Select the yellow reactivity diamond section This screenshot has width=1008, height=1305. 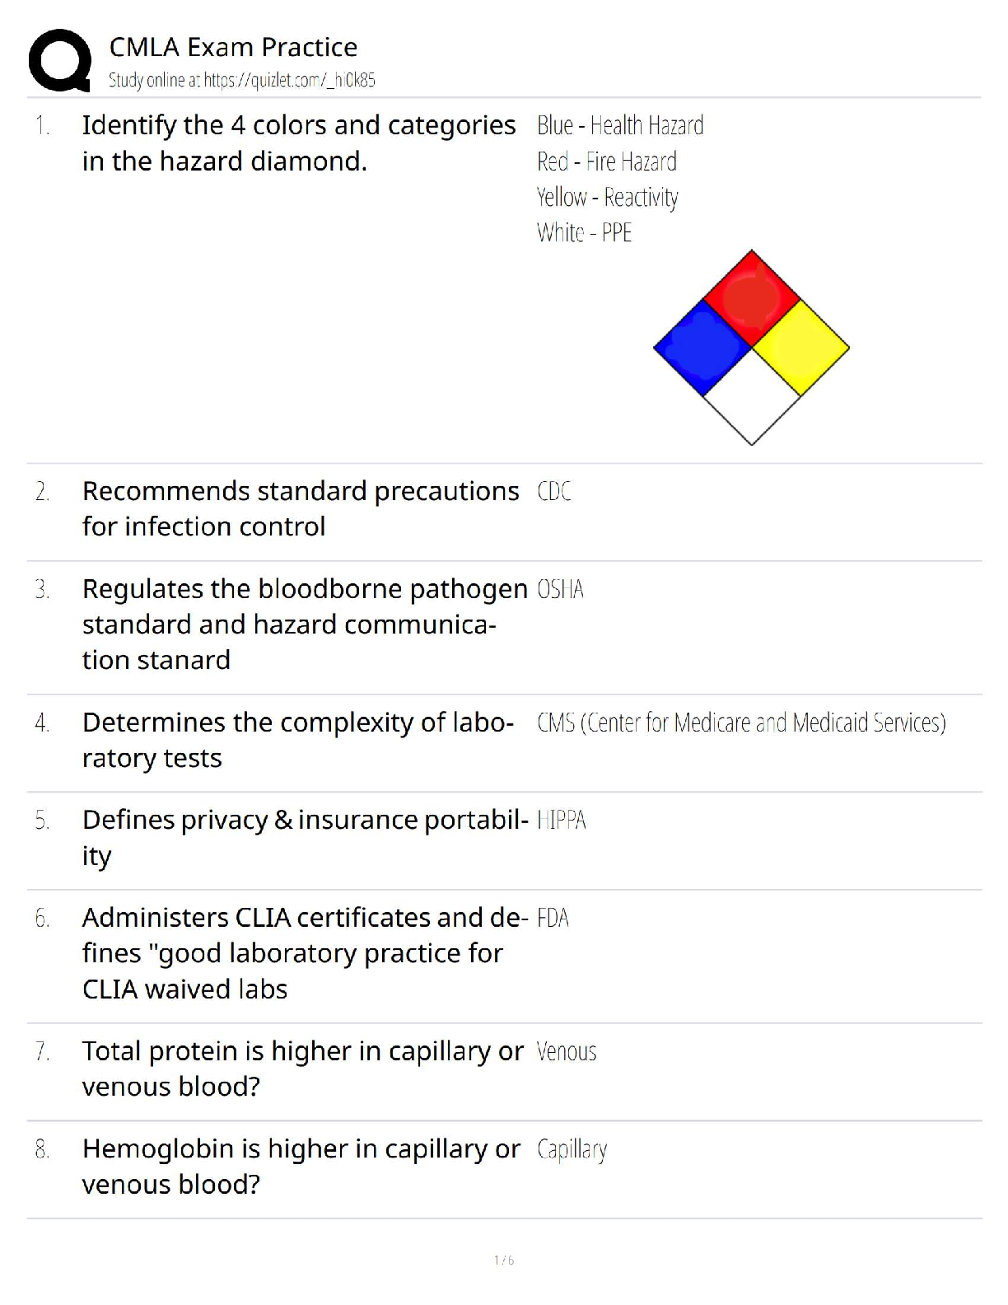[x=800, y=348]
